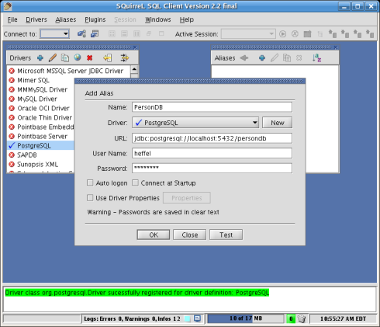Select SAPDB driver entry

pyautogui.click(x=41, y=155)
